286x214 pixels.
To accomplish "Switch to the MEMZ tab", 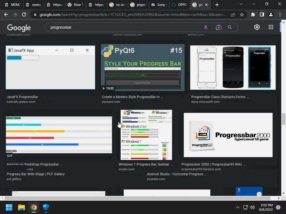I will click(x=13, y=5).
